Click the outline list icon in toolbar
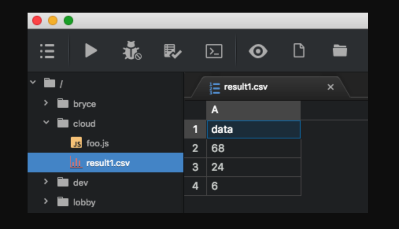 47,51
